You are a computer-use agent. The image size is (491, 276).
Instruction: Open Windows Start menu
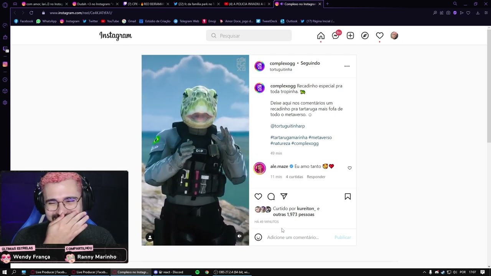(x=4, y=272)
